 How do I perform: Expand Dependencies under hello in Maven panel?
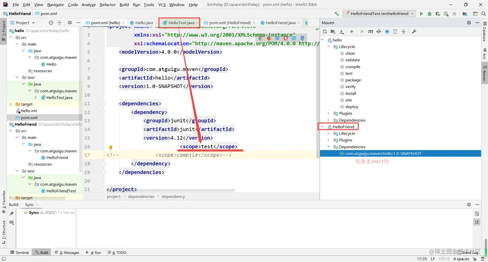click(329, 120)
